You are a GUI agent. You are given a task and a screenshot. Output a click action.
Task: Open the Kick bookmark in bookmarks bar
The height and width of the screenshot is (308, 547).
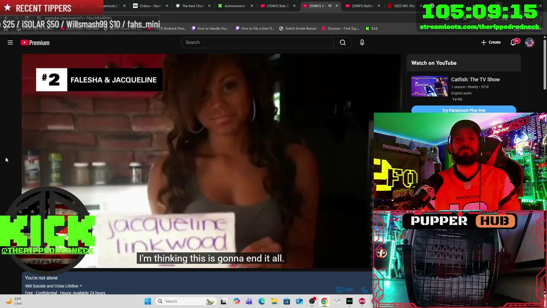(371, 28)
